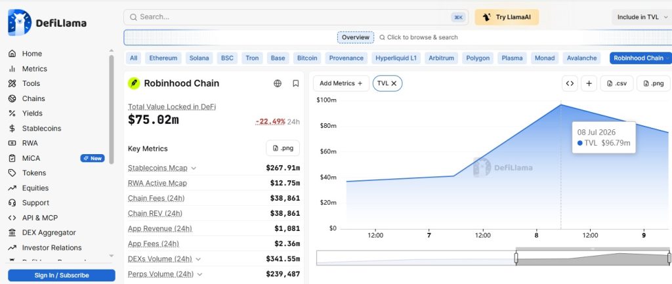Select the Arbitrum chain tab
672x284 pixels.
(x=442, y=58)
